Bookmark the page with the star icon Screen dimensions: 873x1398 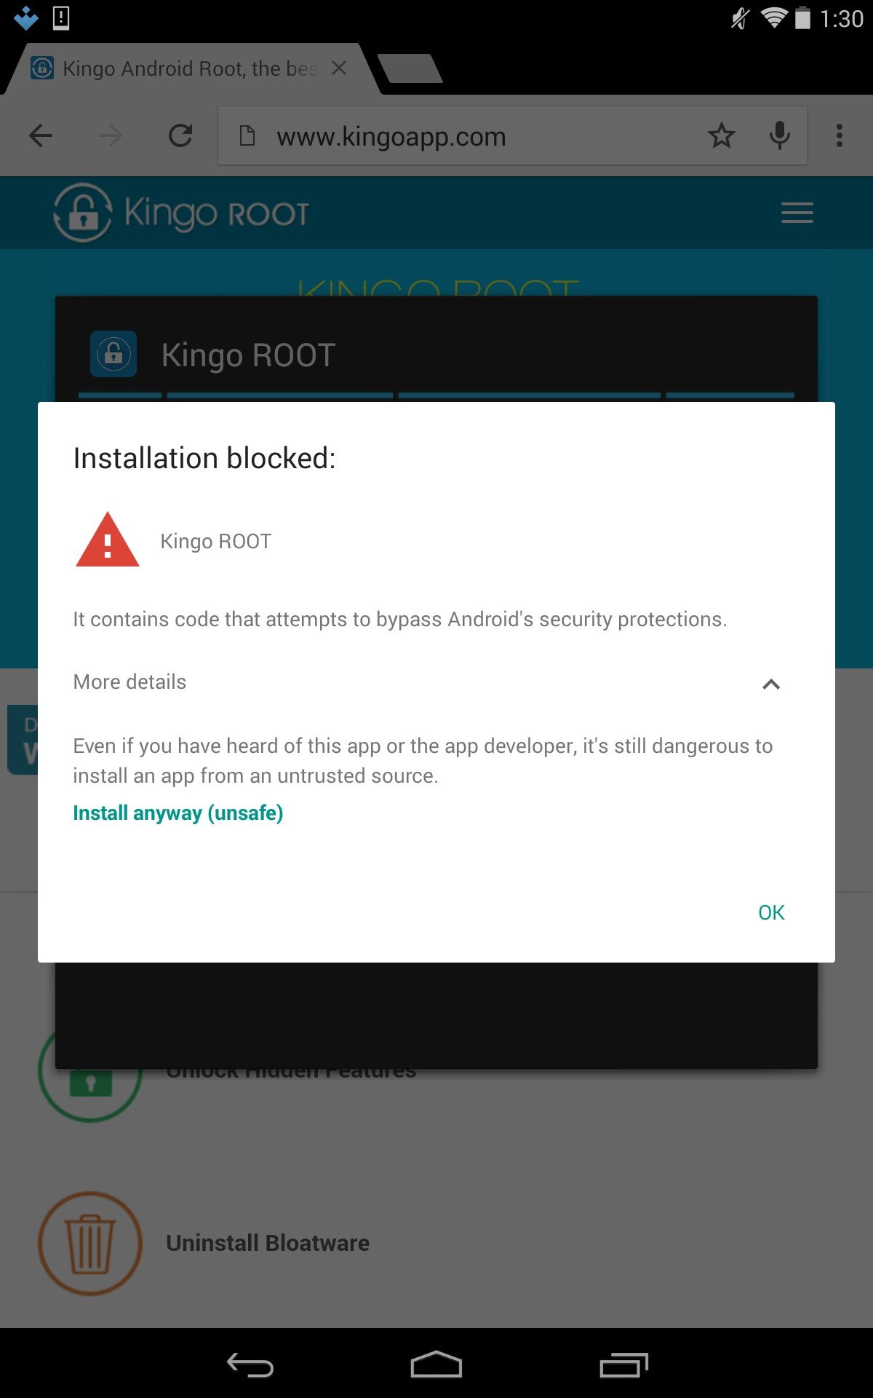tap(722, 135)
